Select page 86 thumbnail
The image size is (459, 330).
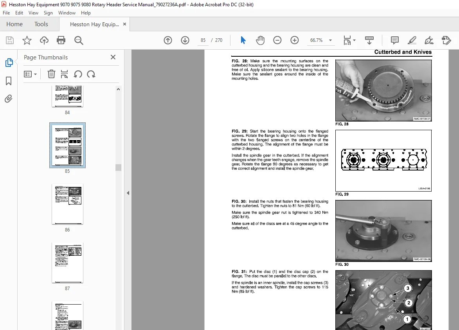tap(67, 204)
